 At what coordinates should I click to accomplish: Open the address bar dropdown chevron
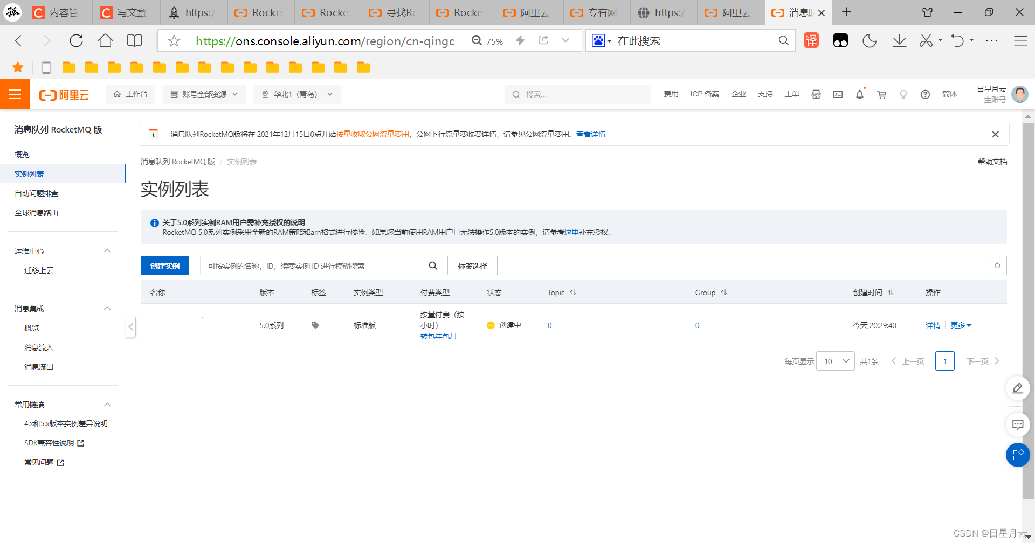pyautogui.click(x=565, y=41)
